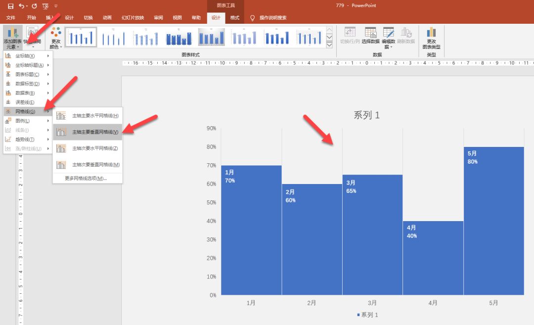Open the 误差线(E) menu entry
The image size is (534, 325).
tap(27, 102)
